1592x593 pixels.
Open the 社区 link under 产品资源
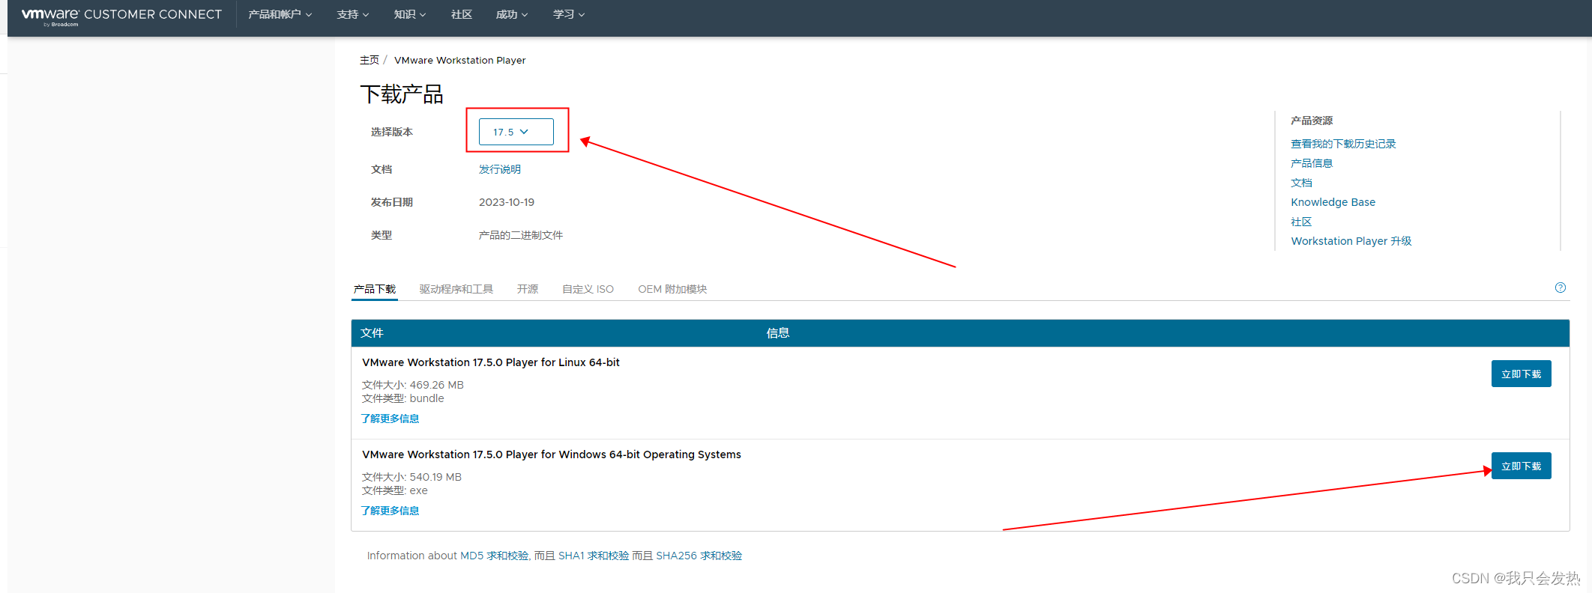(x=1301, y=222)
